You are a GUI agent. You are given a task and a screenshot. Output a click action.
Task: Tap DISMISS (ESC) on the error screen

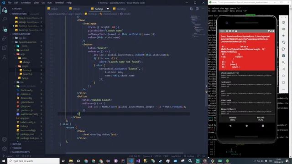click(x=232, y=119)
